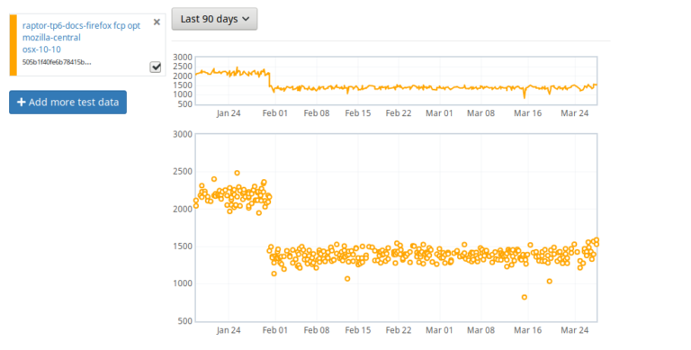
Task: Open the mozilla-central link
Action: (51, 38)
